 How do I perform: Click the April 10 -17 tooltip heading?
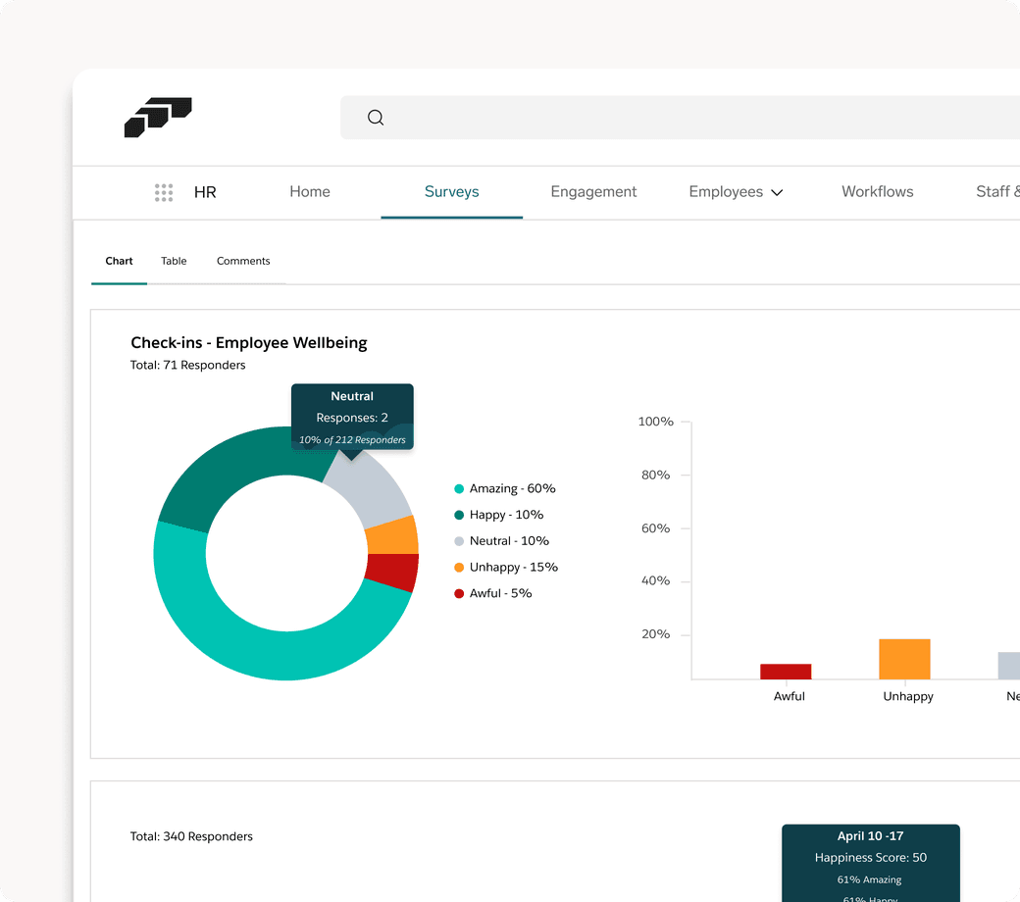coord(870,836)
